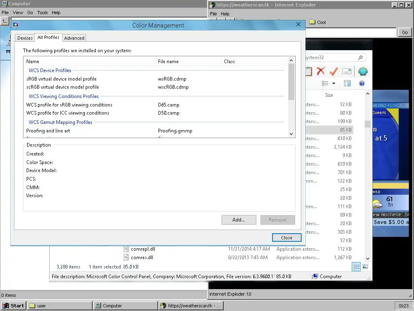Click the envelope properties icon in explorer toolbar

point(346,71)
